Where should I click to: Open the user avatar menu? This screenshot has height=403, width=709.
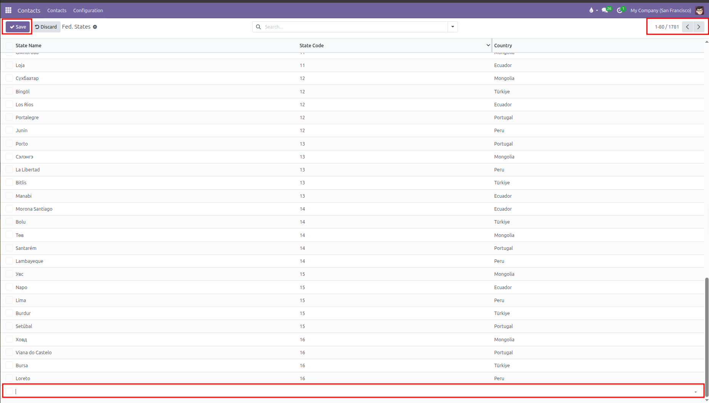coord(699,10)
